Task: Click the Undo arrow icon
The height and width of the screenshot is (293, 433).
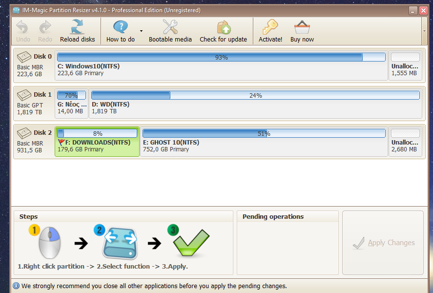Action: 22,27
